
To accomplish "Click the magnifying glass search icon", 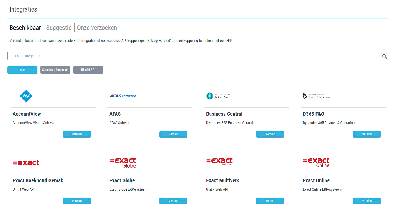I will (384, 56).
